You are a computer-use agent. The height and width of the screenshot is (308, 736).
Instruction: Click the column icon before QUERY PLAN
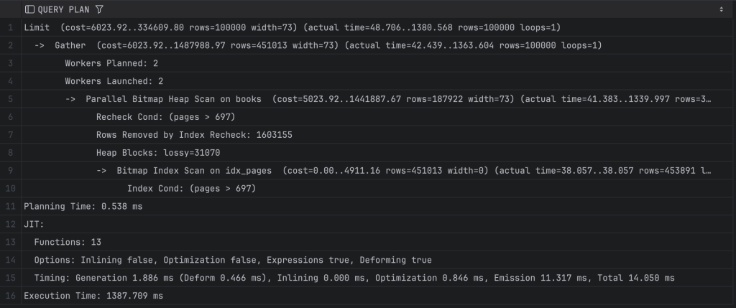tap(29, 9)
